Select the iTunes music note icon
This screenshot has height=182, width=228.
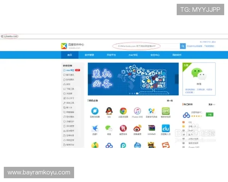[137, 111]
